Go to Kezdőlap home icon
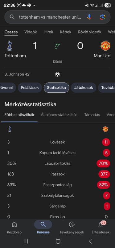115x248 pixels. coord(14,224)
